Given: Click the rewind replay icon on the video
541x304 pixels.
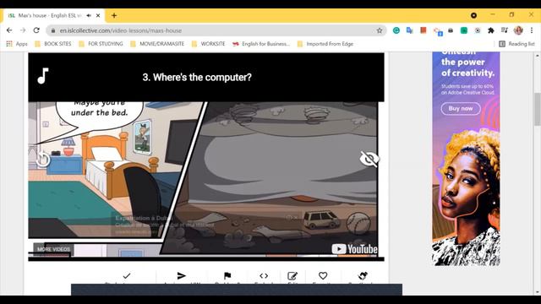Looking at the screenshot, I should pyautogui.click(x=43, y=160).
